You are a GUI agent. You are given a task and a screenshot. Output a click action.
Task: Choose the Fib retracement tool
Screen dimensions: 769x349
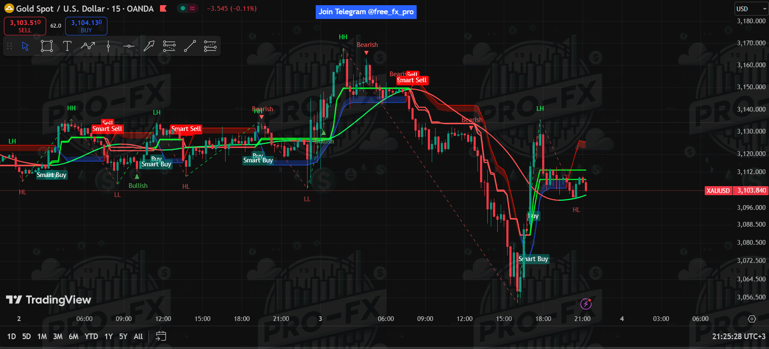click(169, 46)
